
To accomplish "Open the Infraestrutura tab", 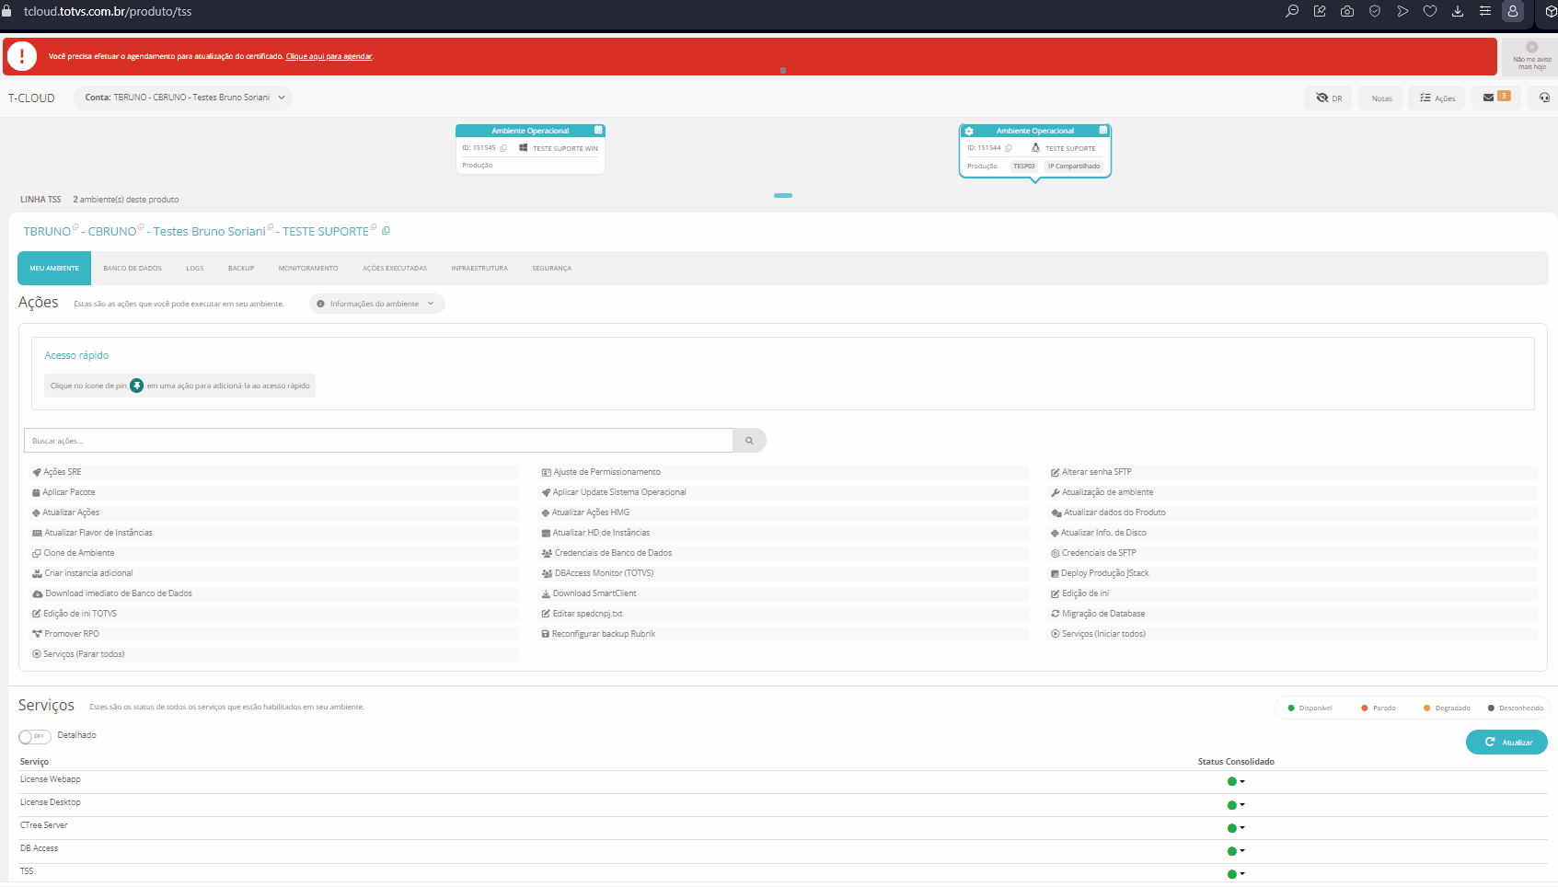I will pos(479,269).
